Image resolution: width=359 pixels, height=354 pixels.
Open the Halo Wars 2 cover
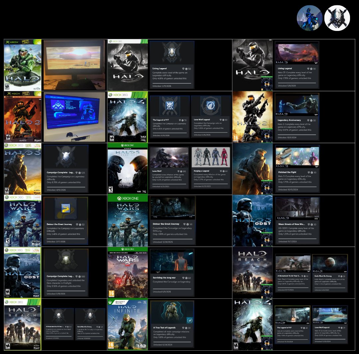pos(128,273)
